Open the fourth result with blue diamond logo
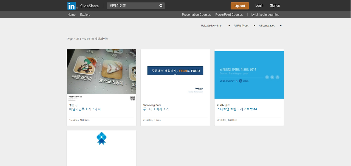The image size is (351, 166). pyautogui.click(x=101, y=148)
